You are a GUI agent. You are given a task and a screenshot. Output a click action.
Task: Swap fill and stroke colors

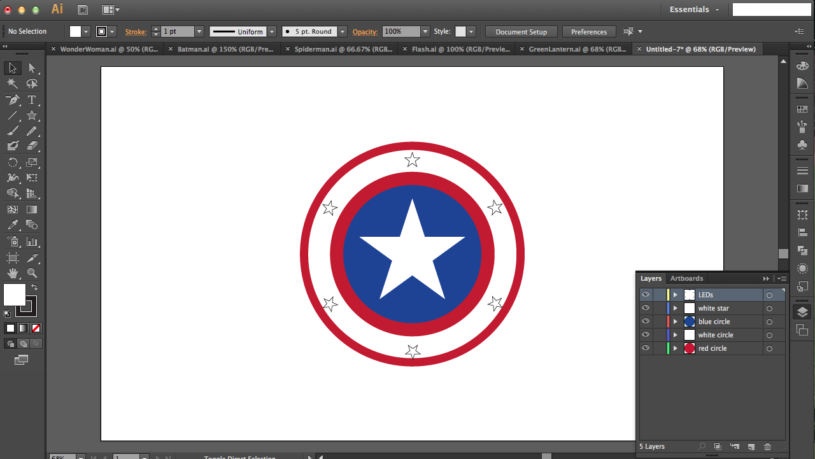(x=34, y=288)
